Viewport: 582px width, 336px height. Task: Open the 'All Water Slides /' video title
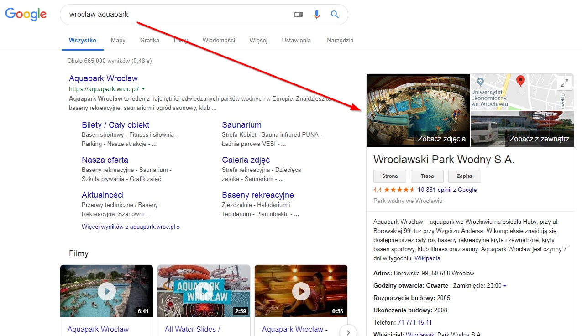pyautogui.click(x=193, y=329)
